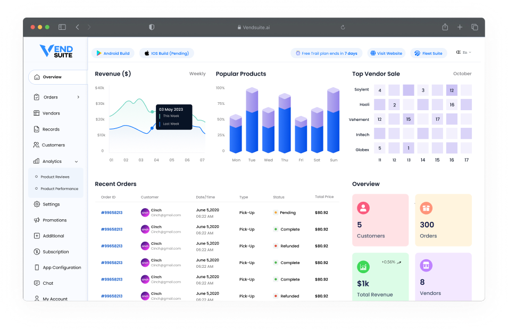Viewport: 508px width, 329px height.
Task: Select Product Reviews submenu item
Action: [x=55, y=177]
